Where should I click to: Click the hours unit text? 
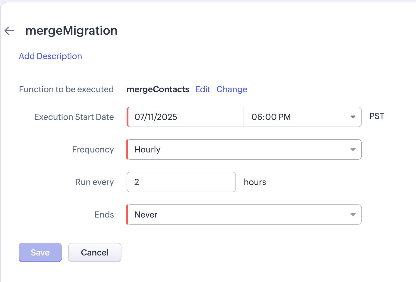(x=255, y=182)
